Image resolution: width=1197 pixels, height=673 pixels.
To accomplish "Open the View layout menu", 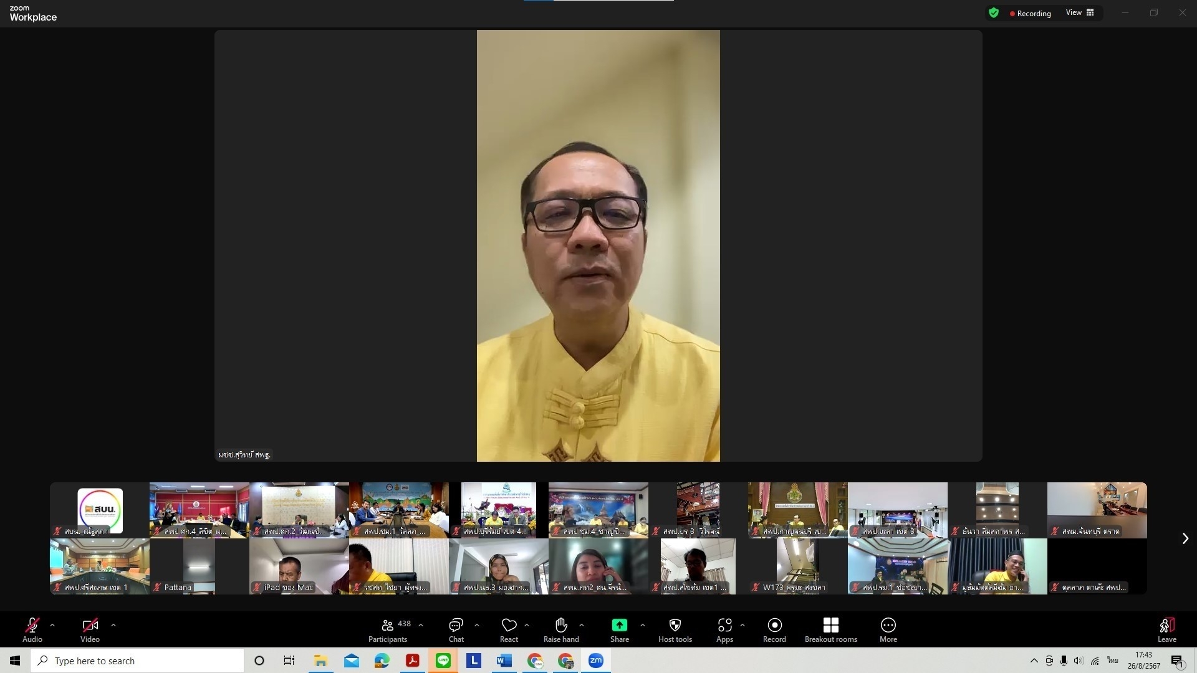I will click(x=1080, y=12).
